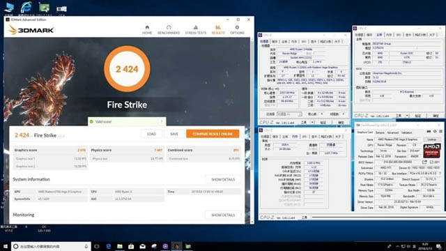Image resolution: width=446 pixels, height=251 pixels.
Task: Open Microsoft Store from the taskbar
Action: pyautogui.click(x=131, y=246)
